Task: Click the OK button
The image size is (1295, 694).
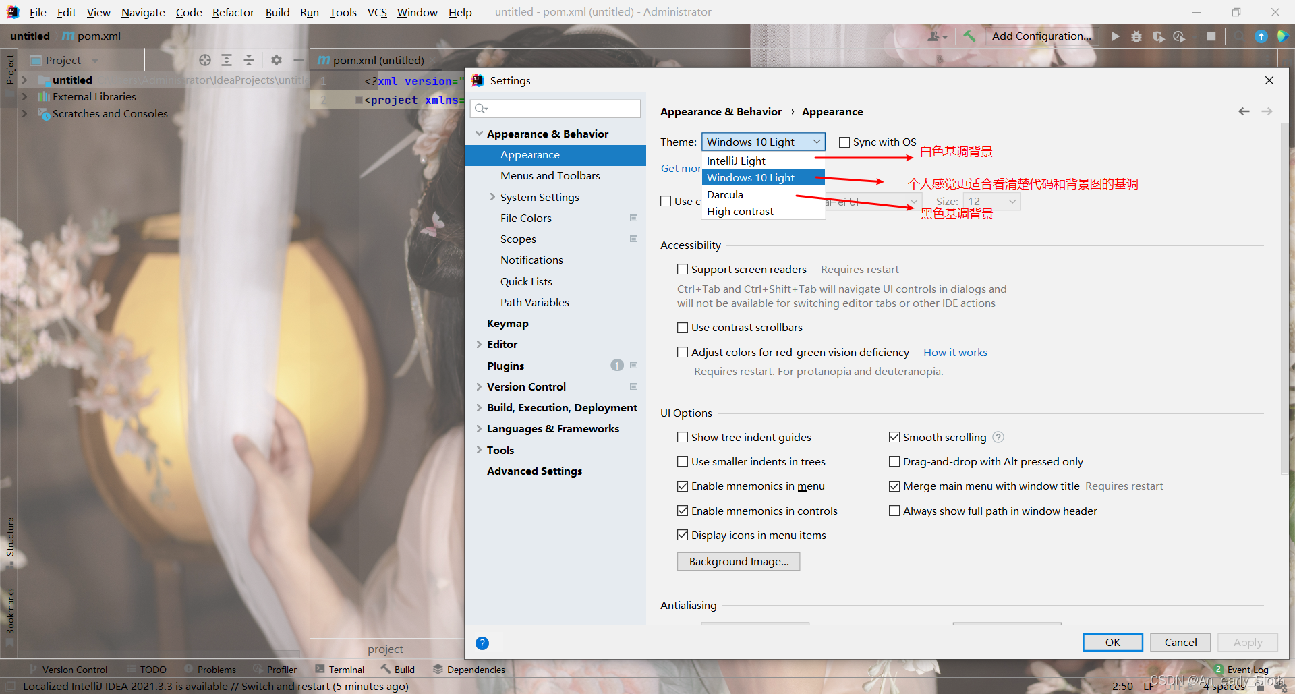Action: pyautogui.click(x=1113, y=642)
